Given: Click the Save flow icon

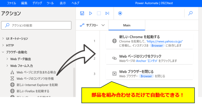Looking at the screenshot, I should (x=82, y=13).
